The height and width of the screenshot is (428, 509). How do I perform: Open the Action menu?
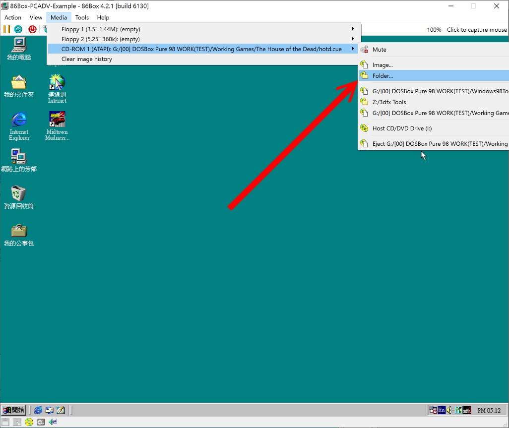13,17
